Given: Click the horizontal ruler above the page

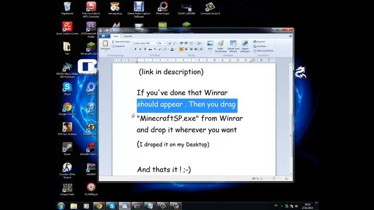Looking at the screenshot, I should pos(194,60).
